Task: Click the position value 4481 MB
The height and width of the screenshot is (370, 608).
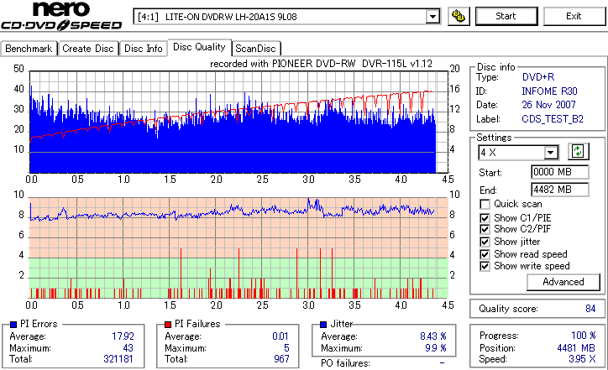Action: [x=576, y=348]
